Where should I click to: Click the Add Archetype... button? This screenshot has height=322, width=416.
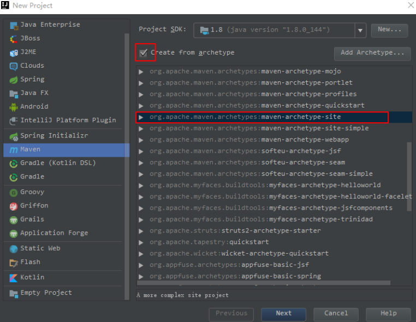click(x=372, y=53)
